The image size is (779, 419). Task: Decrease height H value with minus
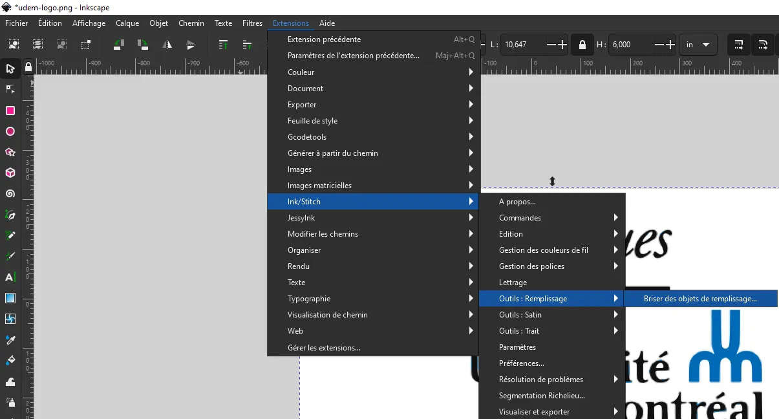(659, 45)
